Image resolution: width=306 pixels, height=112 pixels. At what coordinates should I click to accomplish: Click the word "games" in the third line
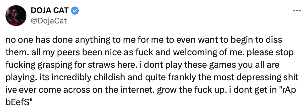click(x=225, y=65)
